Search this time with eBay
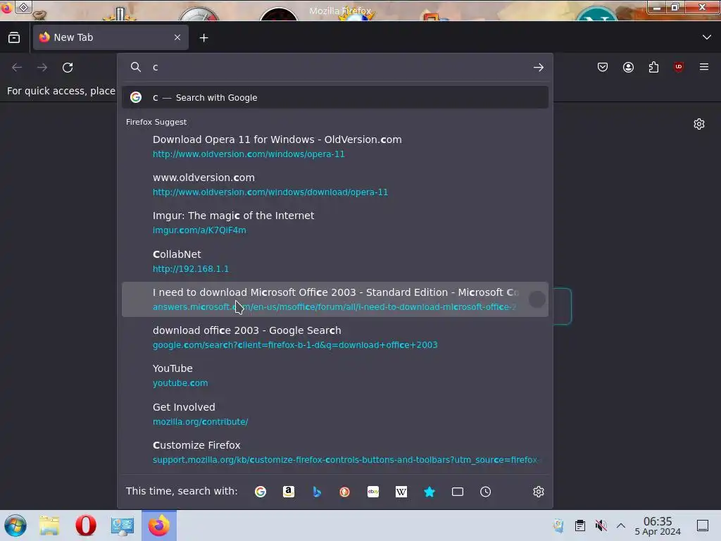This screenshot has width=721, height=541. point(373,492)
